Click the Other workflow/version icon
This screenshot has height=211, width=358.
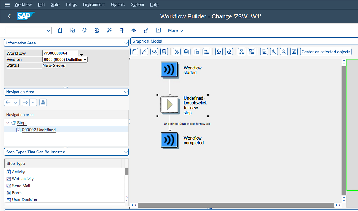click(x=72, y=30)
